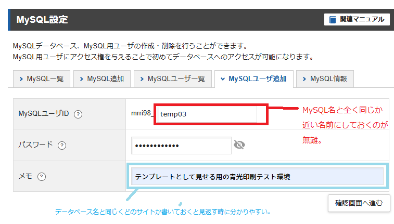Toggle password visibility with the eye icon

click(x=239, y=145)
